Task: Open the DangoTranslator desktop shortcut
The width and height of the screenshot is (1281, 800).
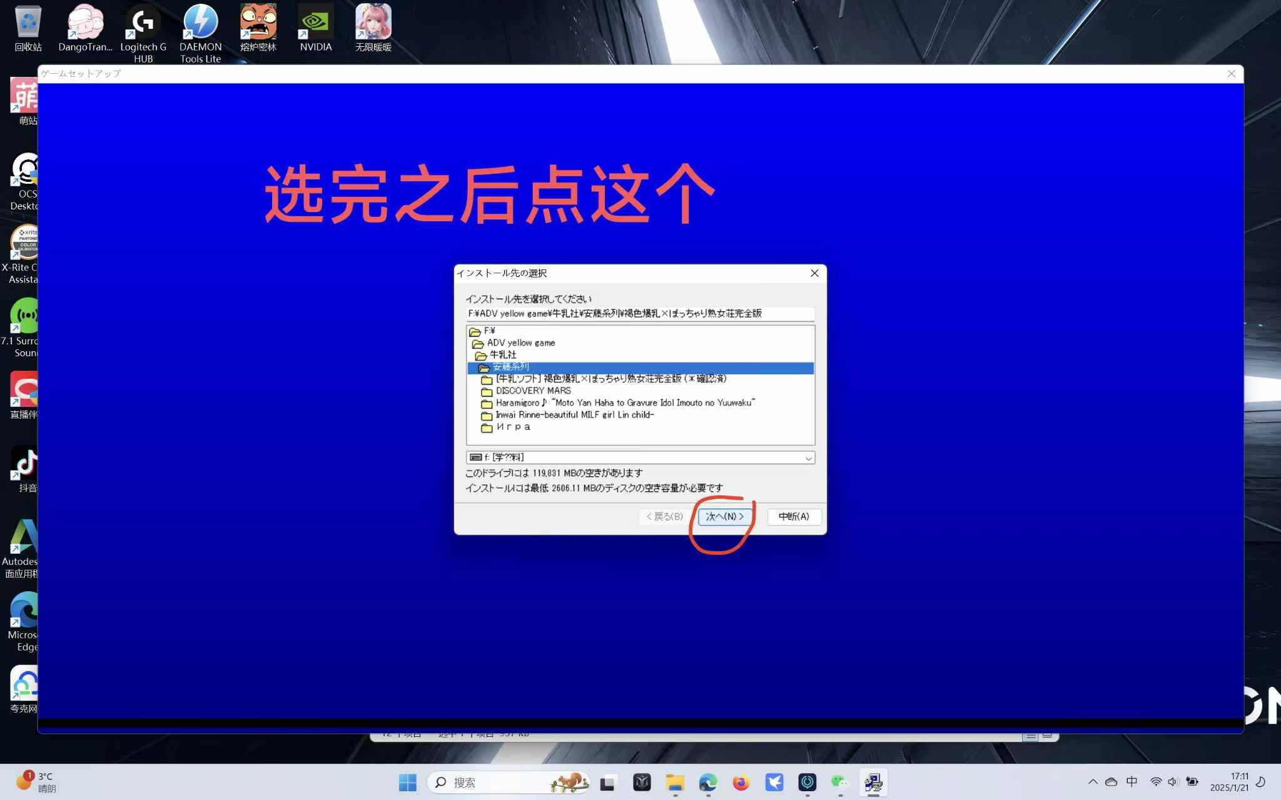Action: [85, 28]
